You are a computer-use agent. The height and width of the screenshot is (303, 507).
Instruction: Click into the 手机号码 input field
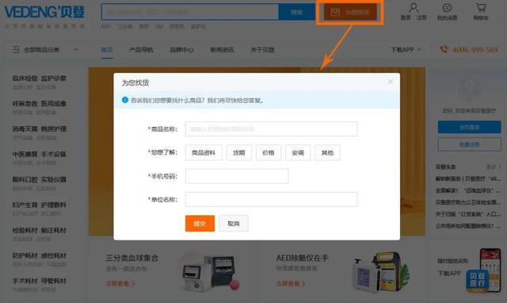coord(237,176)
